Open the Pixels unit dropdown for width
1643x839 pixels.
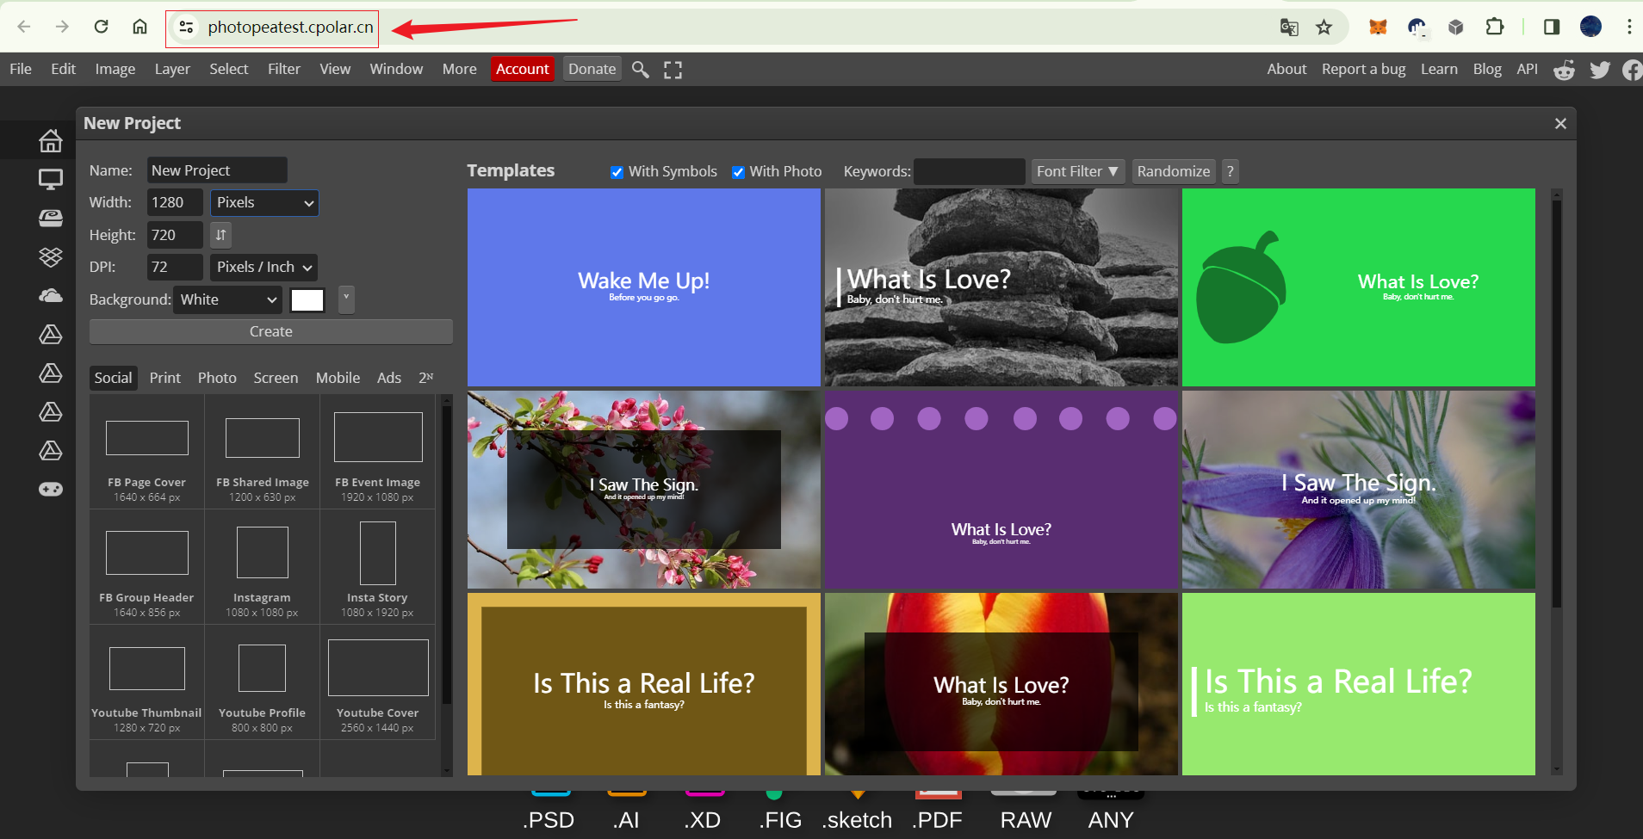point(264,202)
